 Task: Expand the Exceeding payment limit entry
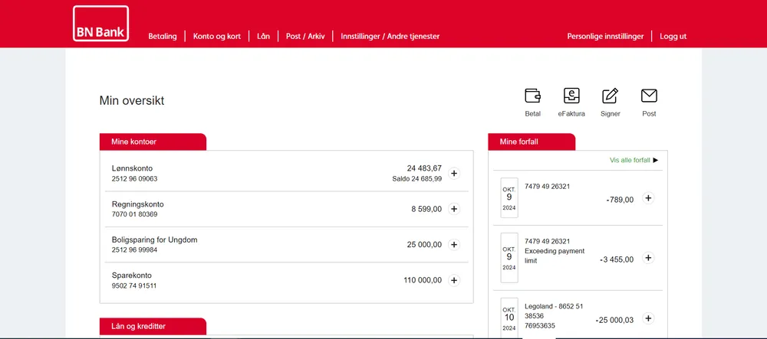click(648, 258)
